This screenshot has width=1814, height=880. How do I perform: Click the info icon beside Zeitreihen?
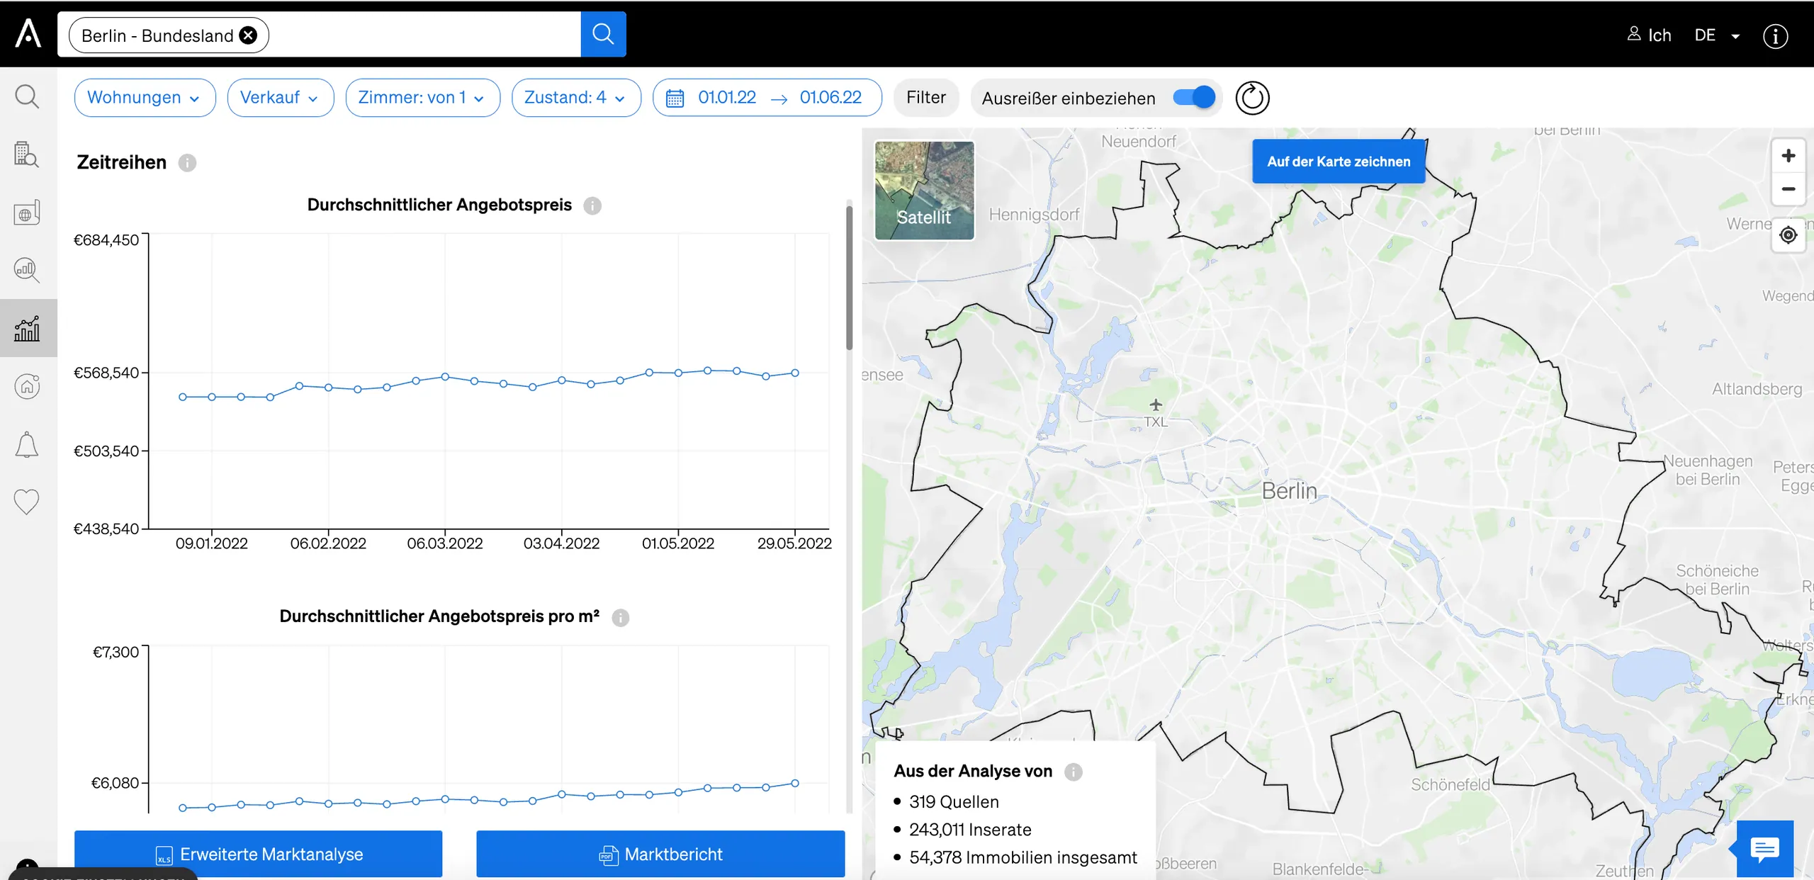pos(187,163)
